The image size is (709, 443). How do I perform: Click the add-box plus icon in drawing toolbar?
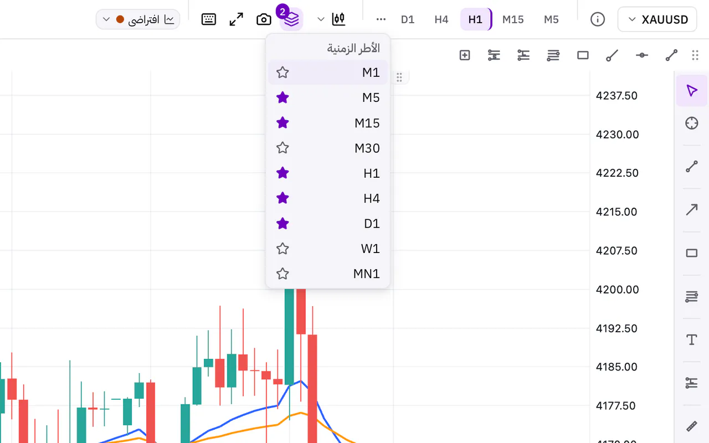465,55
